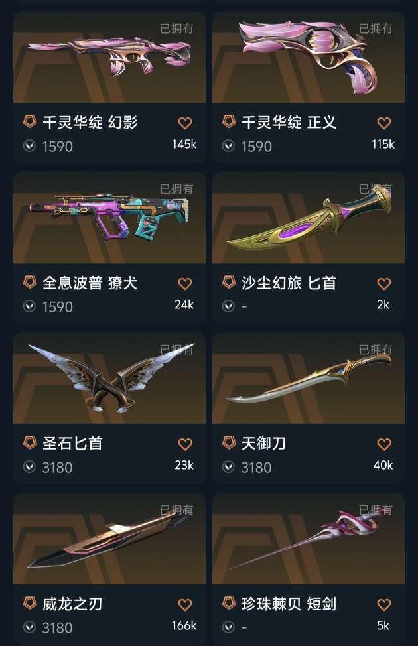Like the 珍珠棘贝 短剑 skin
418x646 pixels.
click(383, 604)
